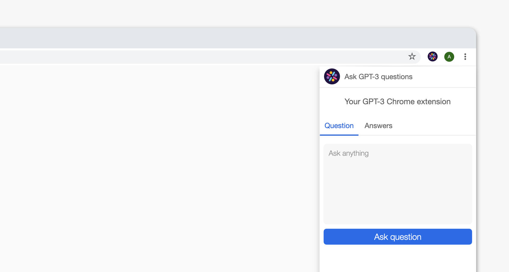This screenshot has width=509, height=272.
Task: Click toolbar gap between star and extension icon
Action: click(x=424, y=57)
